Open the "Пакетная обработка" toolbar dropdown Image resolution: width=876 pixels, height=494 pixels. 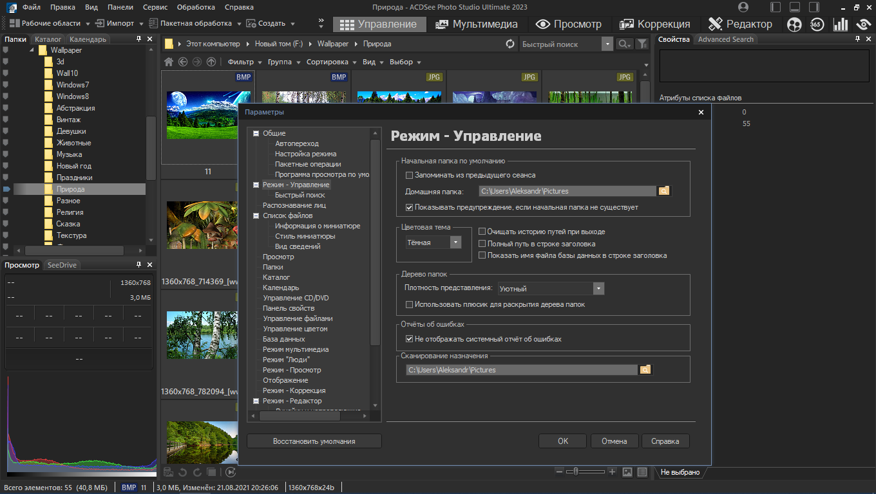(x=195, y=23)
